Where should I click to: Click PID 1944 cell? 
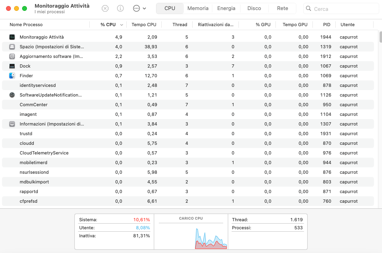pyautogui.click(x=326, y=37)
